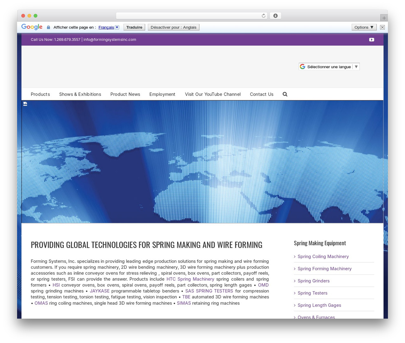Go to Product News
This screenshot has width=405, height=343.
tap(125, 94)
